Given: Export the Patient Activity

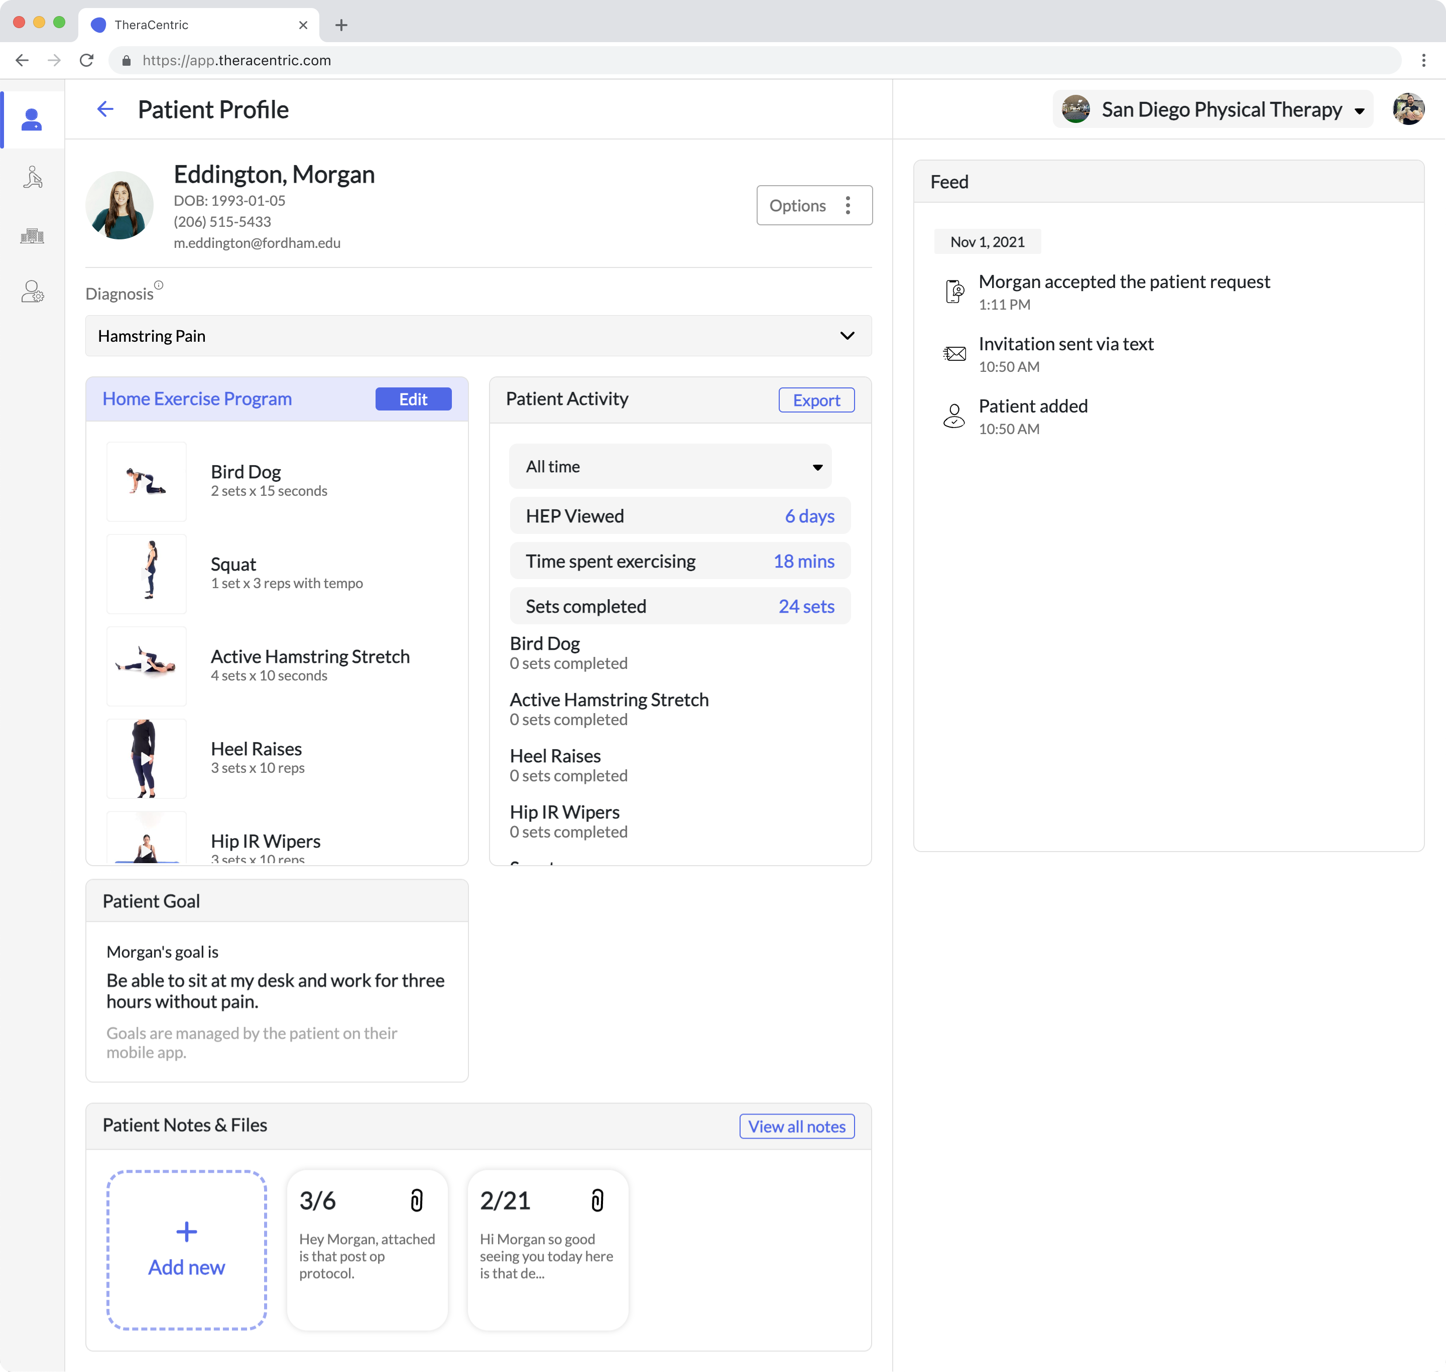Looking at the screenshot, I should [816, 400].
